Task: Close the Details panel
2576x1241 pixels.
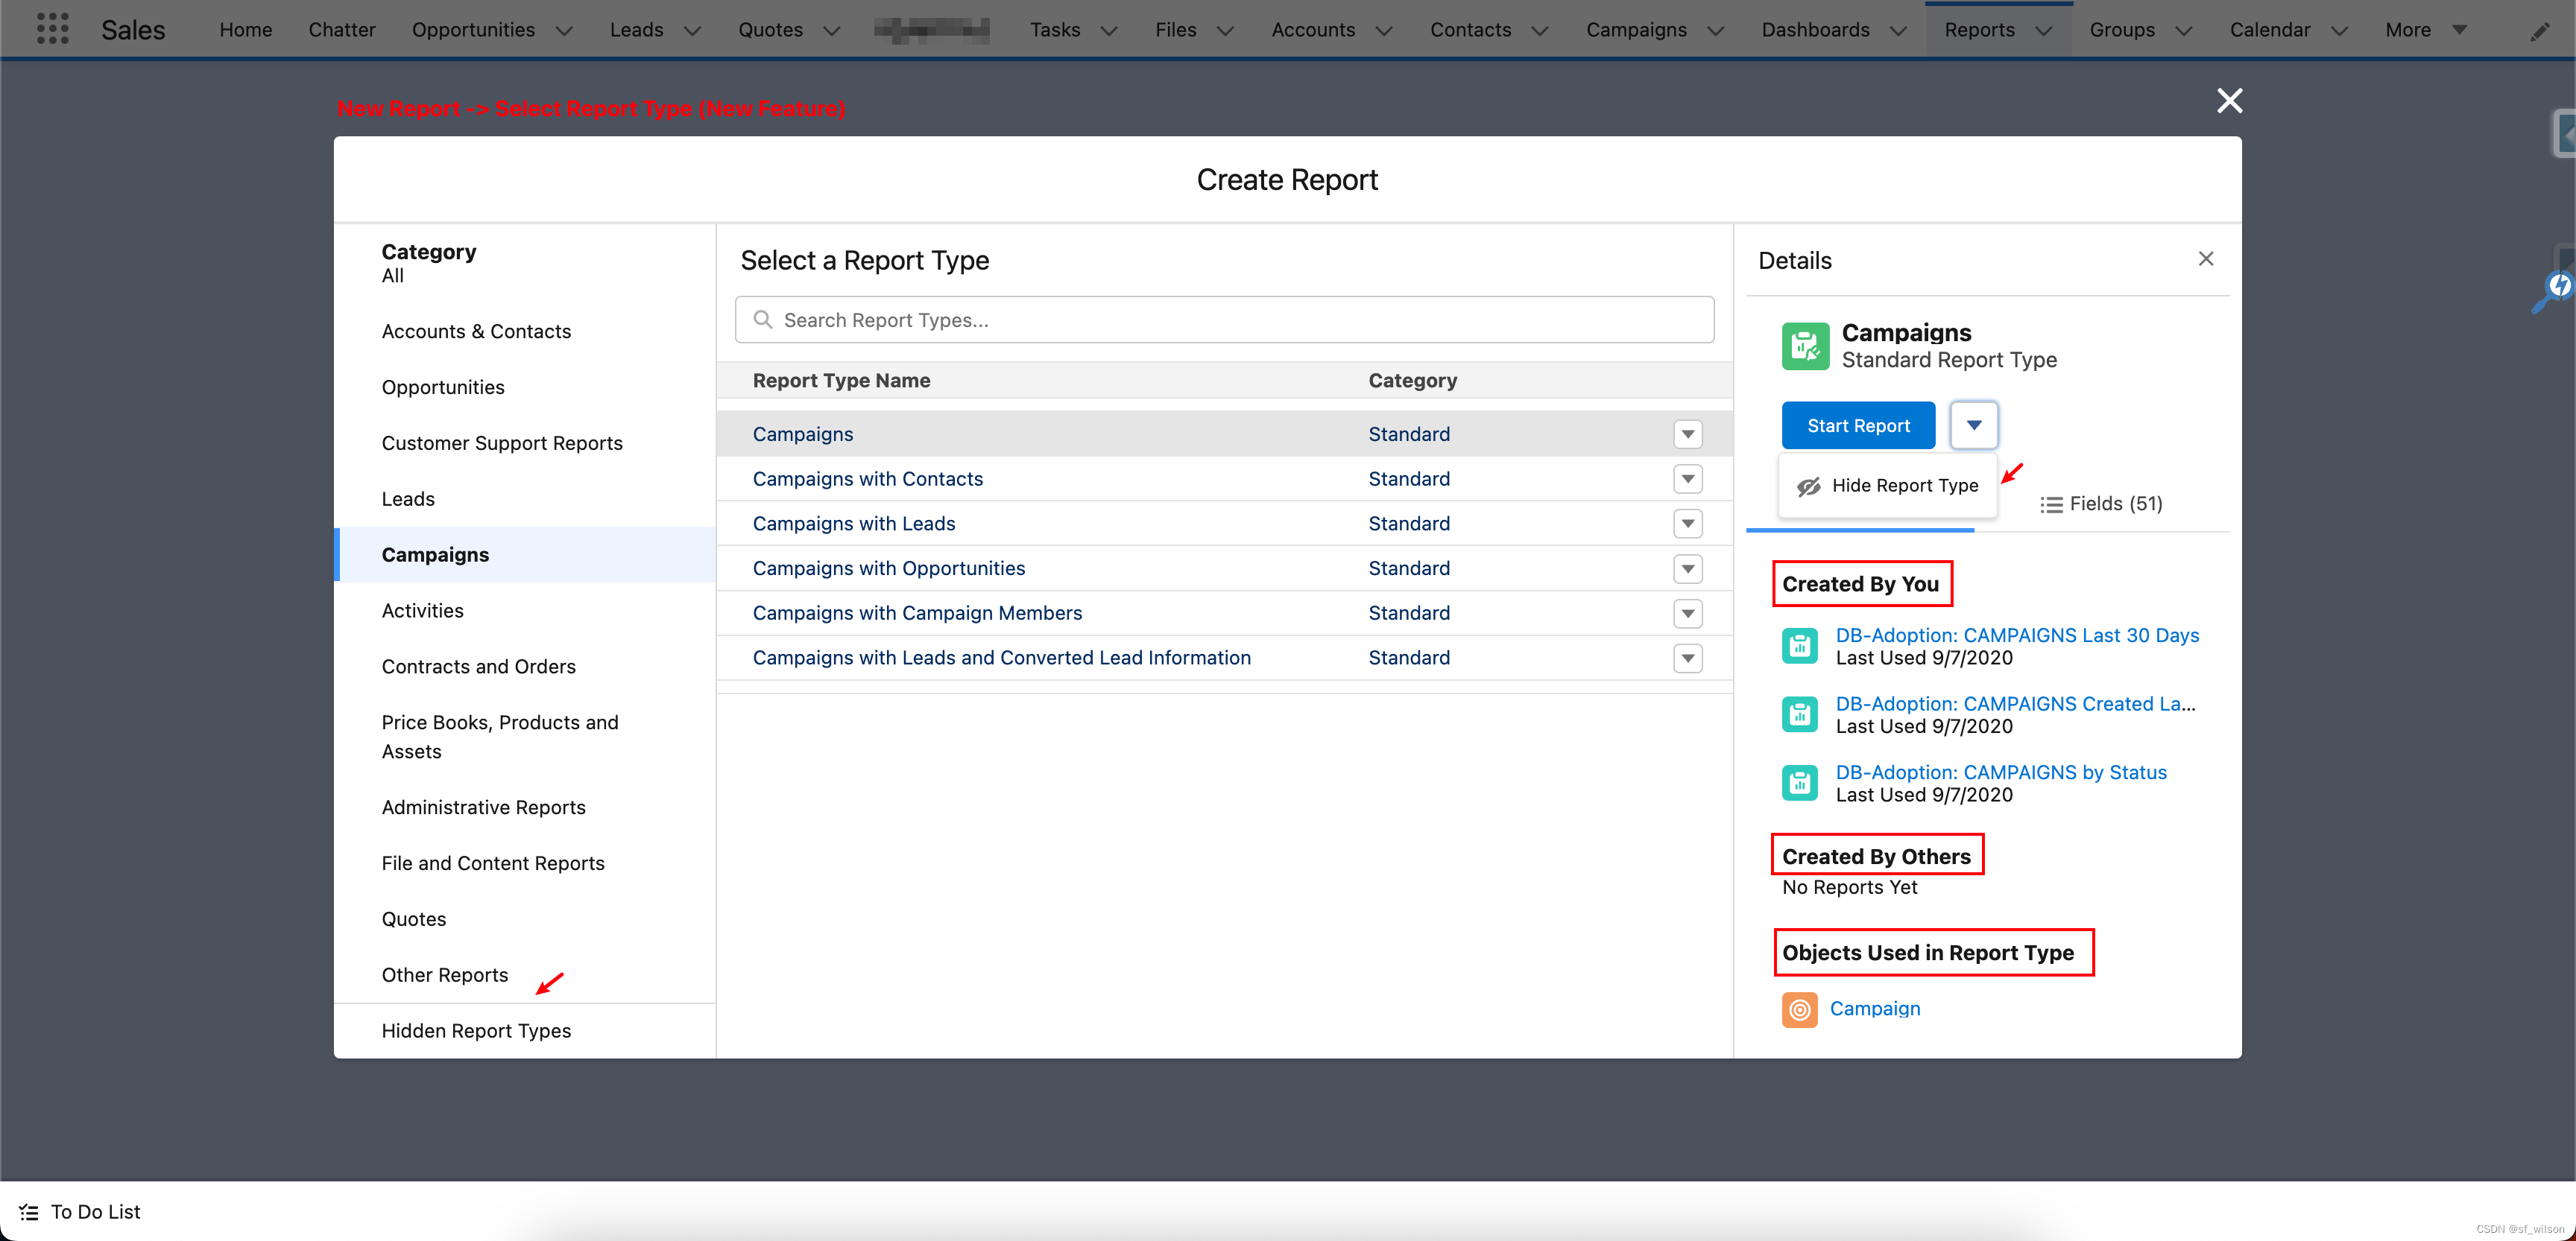Action: (x=2205, y=260)
